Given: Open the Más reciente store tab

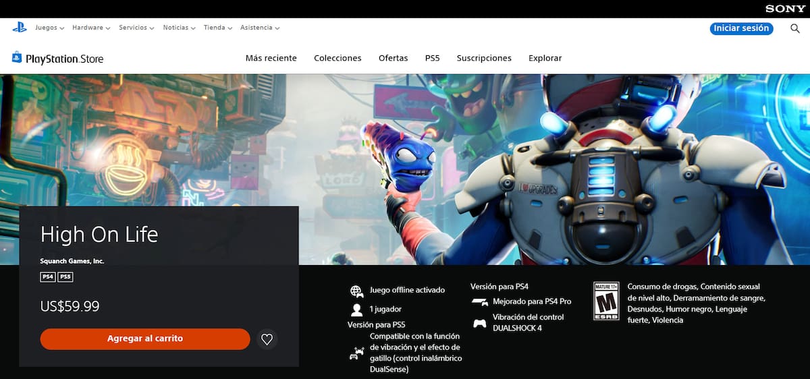Looking at the screenshot, I should (x=271, y=58).
